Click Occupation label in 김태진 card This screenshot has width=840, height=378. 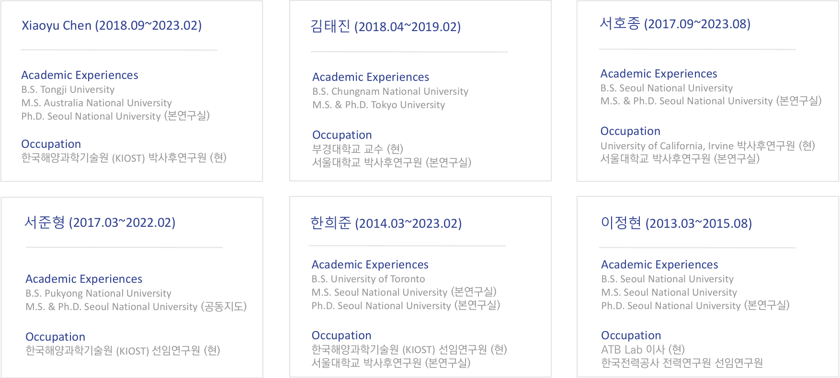coord(342,135)
